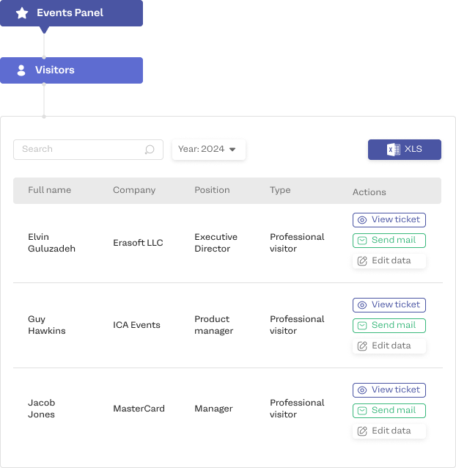Click pencil edit icon in Jacob Jones' row
456x468 pixels.
pos(362,431)
